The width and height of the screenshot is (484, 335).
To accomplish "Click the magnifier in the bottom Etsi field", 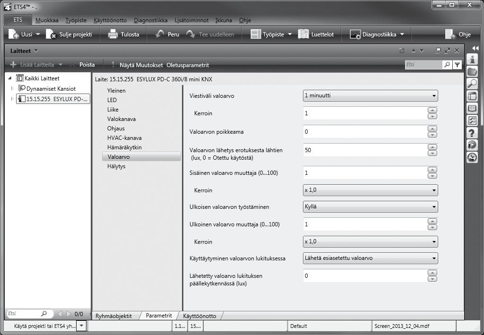I will tap(44, 313).
